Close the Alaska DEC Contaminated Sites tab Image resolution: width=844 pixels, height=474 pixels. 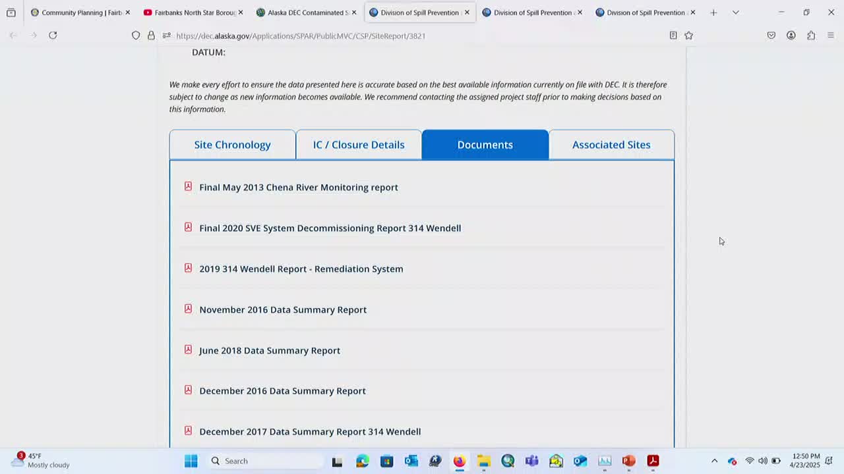coord(353,13)
